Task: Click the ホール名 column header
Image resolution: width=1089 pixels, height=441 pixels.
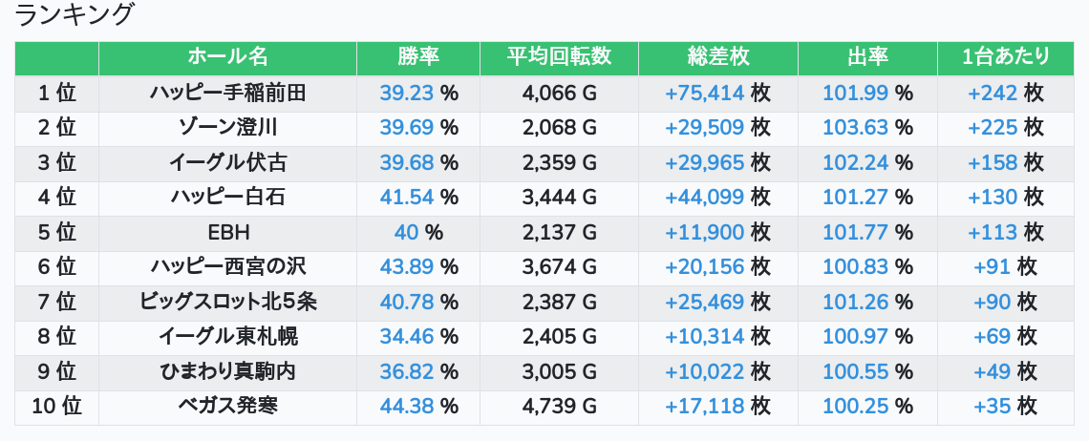Action: pos(227,57)
